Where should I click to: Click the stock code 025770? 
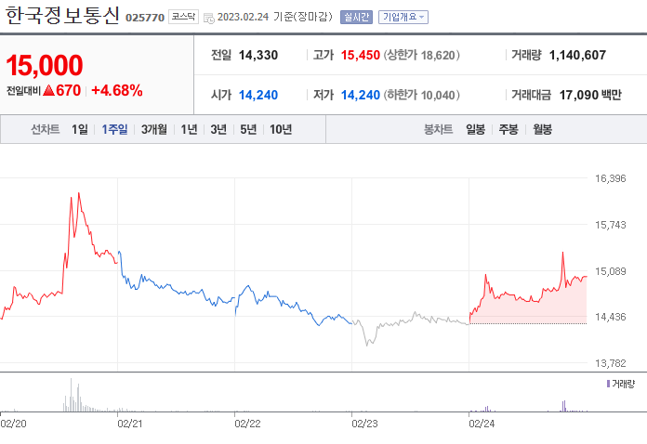tap(145, 18)
